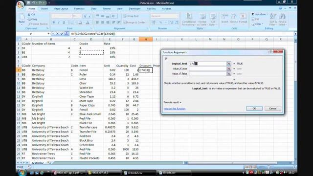Click the Office button logo
This screenshot has width=313, height=176.
tap(20, 4)
